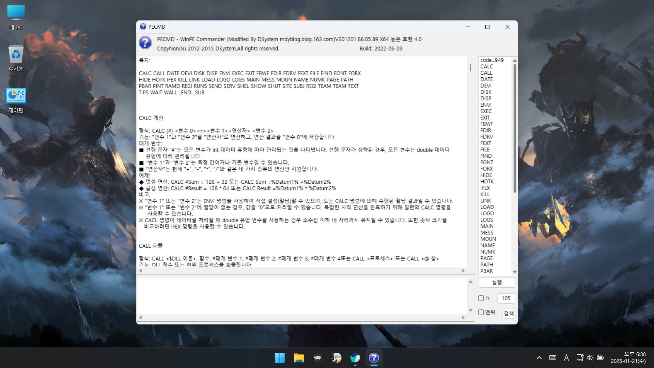Click the volume icon in system tray

click(590, 358)
